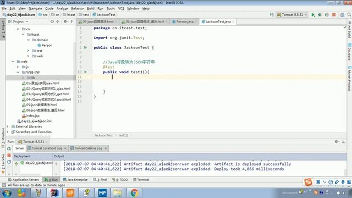Switch to 05-json html editor tab

pyautogui.click(x=98, y=21)
